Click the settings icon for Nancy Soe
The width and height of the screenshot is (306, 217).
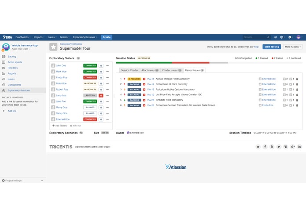point(101,113)
